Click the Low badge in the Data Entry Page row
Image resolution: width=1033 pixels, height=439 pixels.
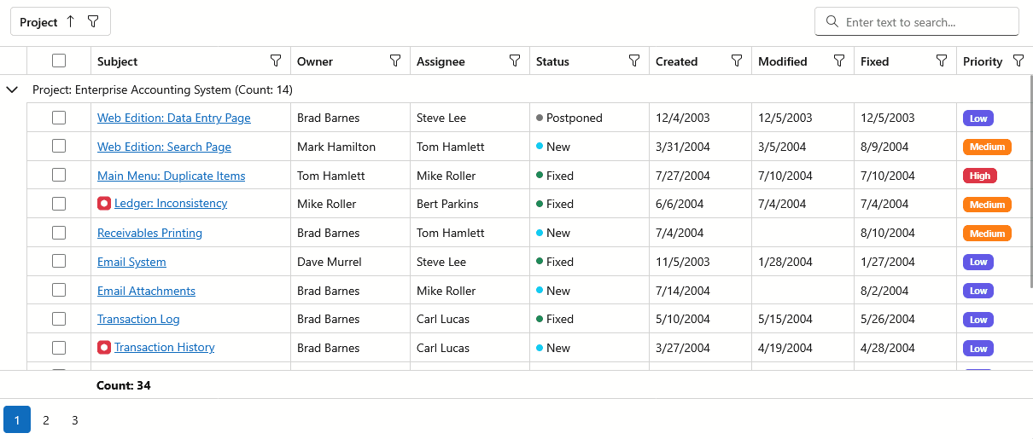point(978,118)
